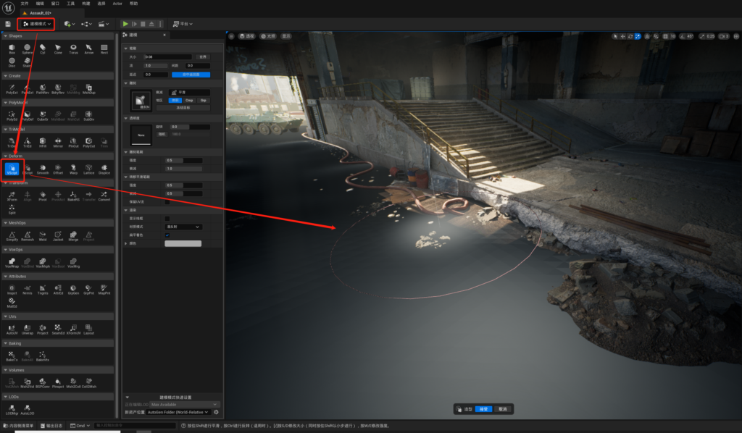Click the 颜色 color swatch

coord(183,243)
